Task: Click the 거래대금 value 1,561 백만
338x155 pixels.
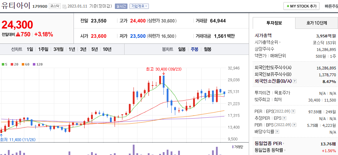Action: (x=224, y=36)
